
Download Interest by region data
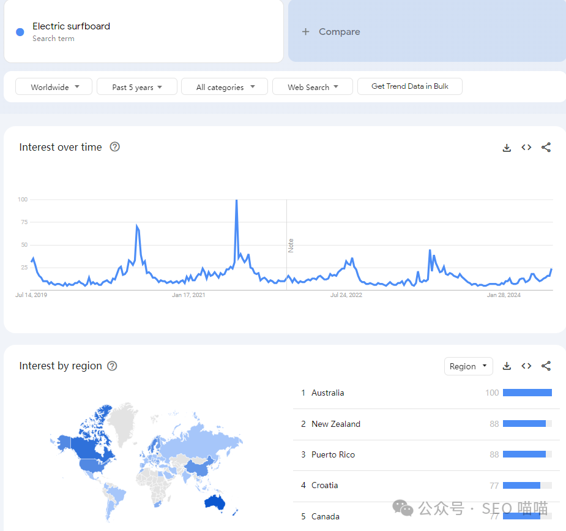[507, 366]
